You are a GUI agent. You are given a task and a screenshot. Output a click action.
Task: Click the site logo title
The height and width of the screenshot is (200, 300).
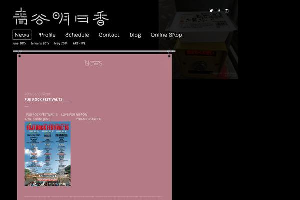coord(61,17)
